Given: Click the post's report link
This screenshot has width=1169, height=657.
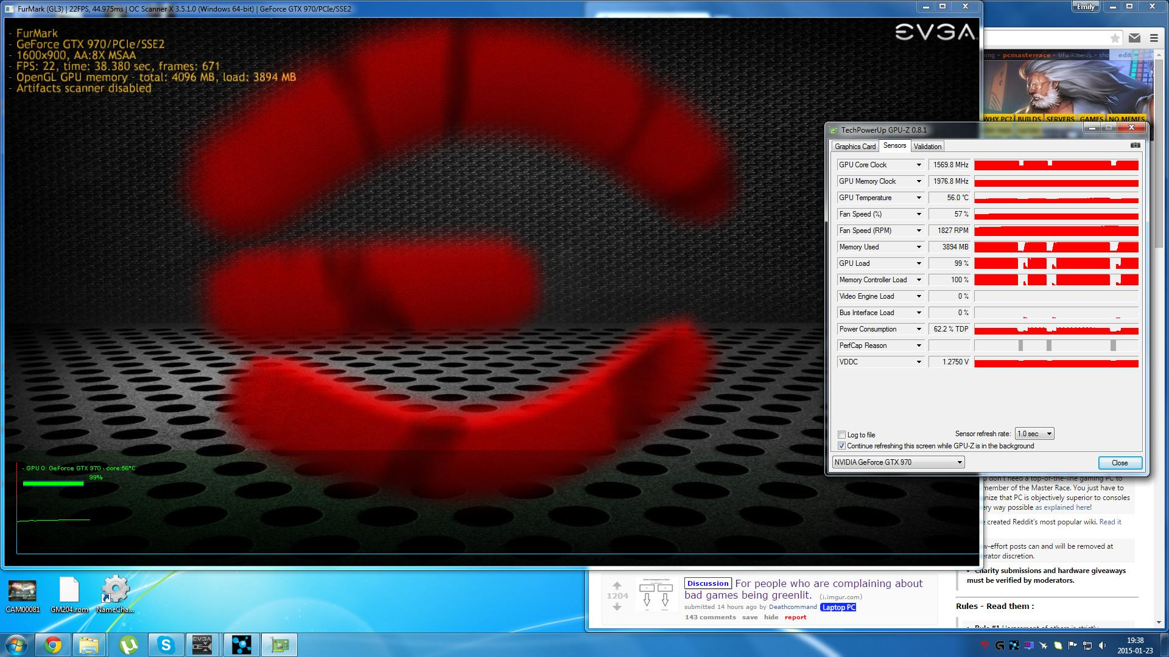Looking at the screenshot, I should (x=795, y=617).
